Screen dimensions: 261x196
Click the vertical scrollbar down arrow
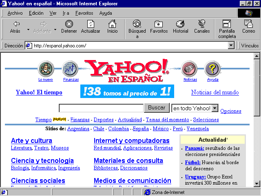[x=257, y=183]
